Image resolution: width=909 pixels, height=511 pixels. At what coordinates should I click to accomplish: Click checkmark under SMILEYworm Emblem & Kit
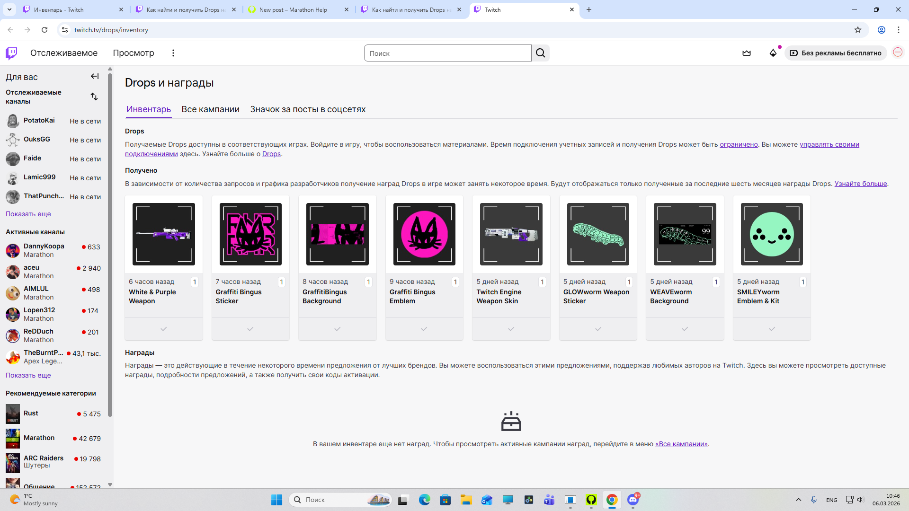772,329
